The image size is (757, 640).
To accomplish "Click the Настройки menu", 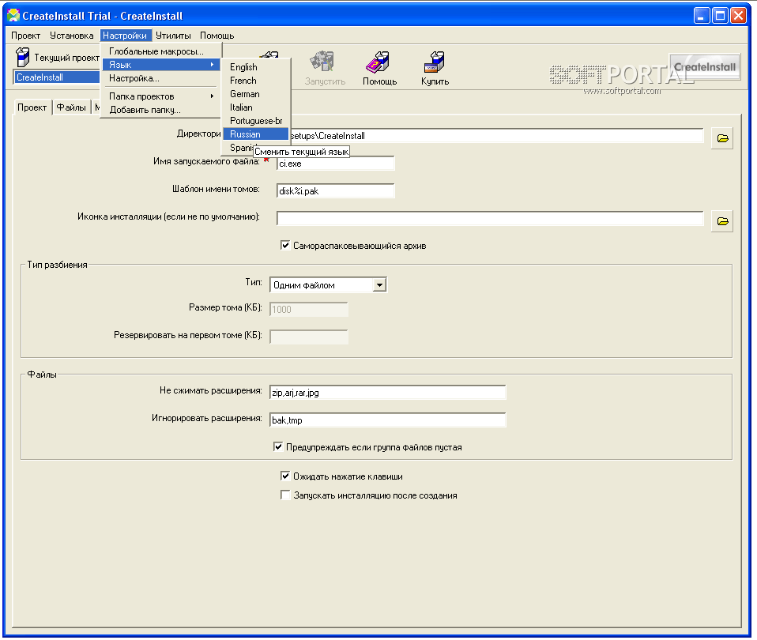I will click(x=125, y=36).
